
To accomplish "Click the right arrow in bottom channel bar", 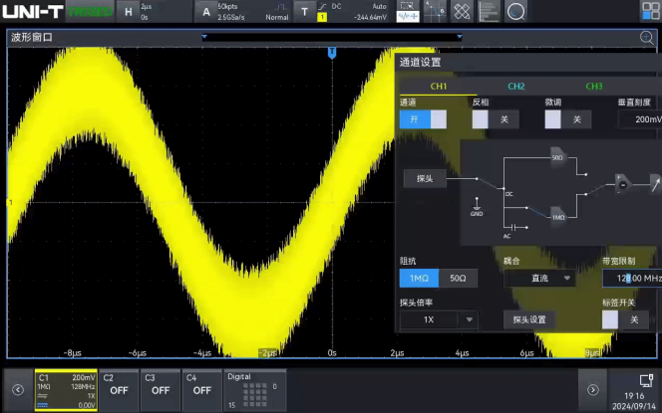I will 593,390.
